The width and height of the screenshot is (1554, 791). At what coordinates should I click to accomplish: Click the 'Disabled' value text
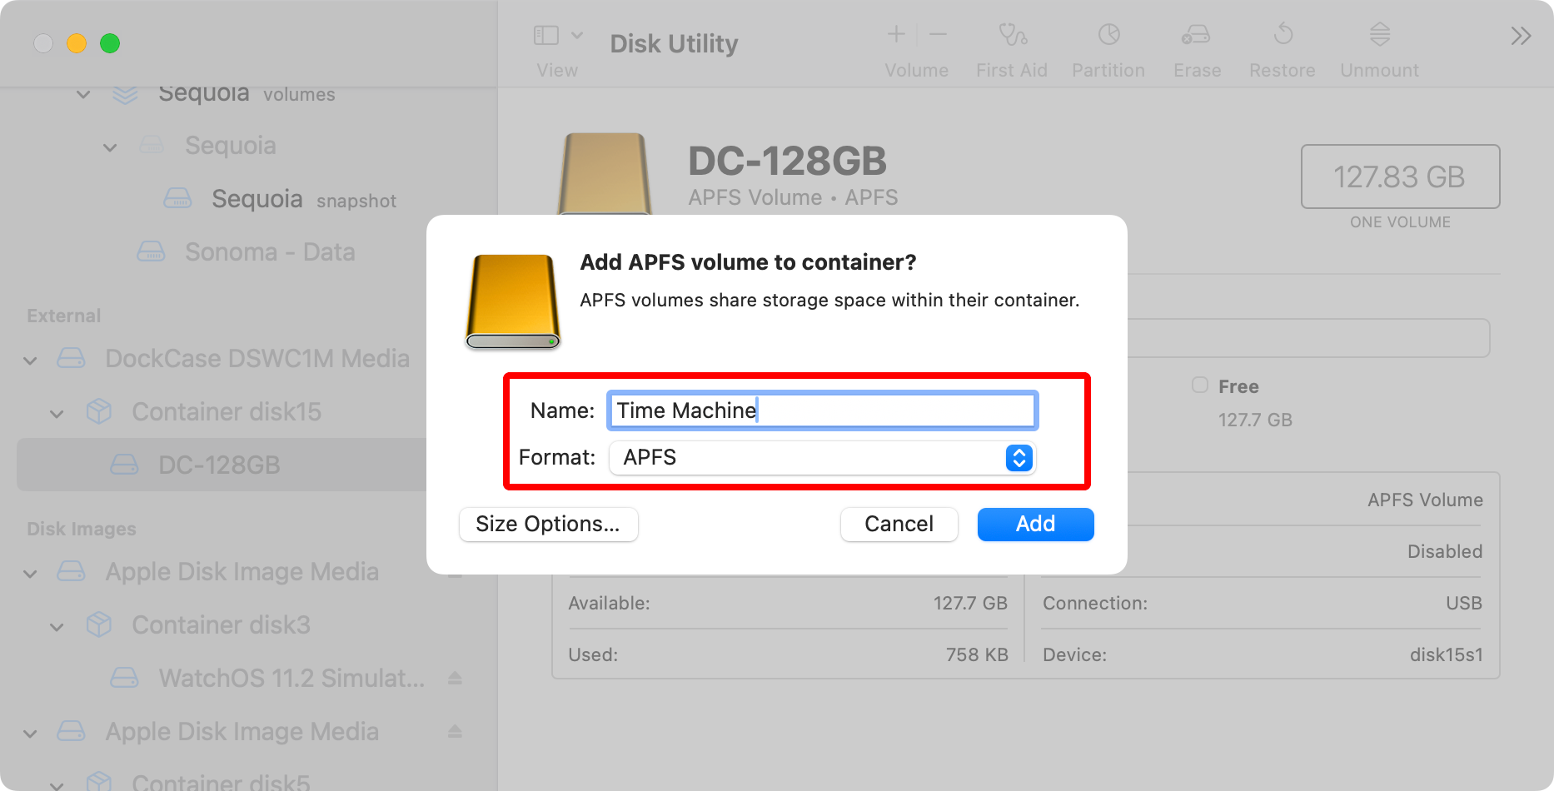pos(1445,551)
